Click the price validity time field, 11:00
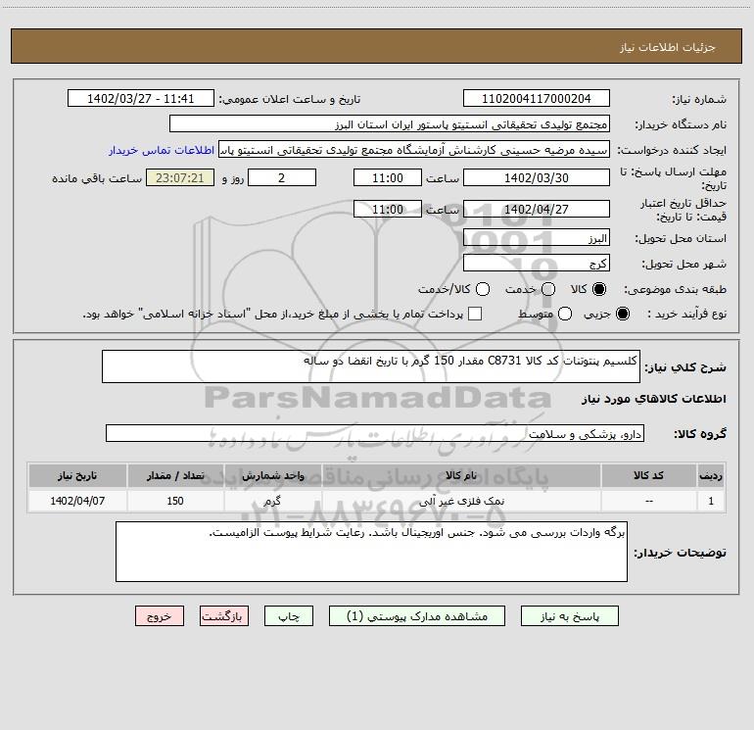This screenshot has width=754, height=730. pos(388,210)
